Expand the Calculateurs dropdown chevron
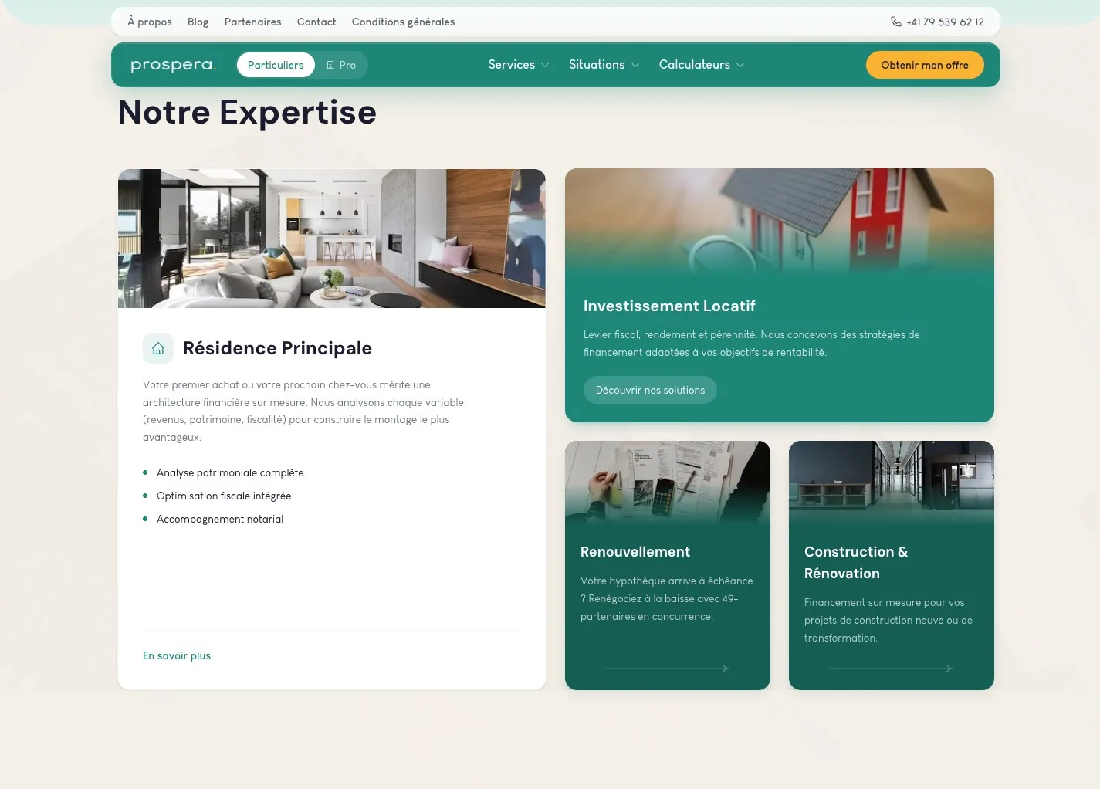Viewport: 1100px width, 789px height. tap(740, 66)
